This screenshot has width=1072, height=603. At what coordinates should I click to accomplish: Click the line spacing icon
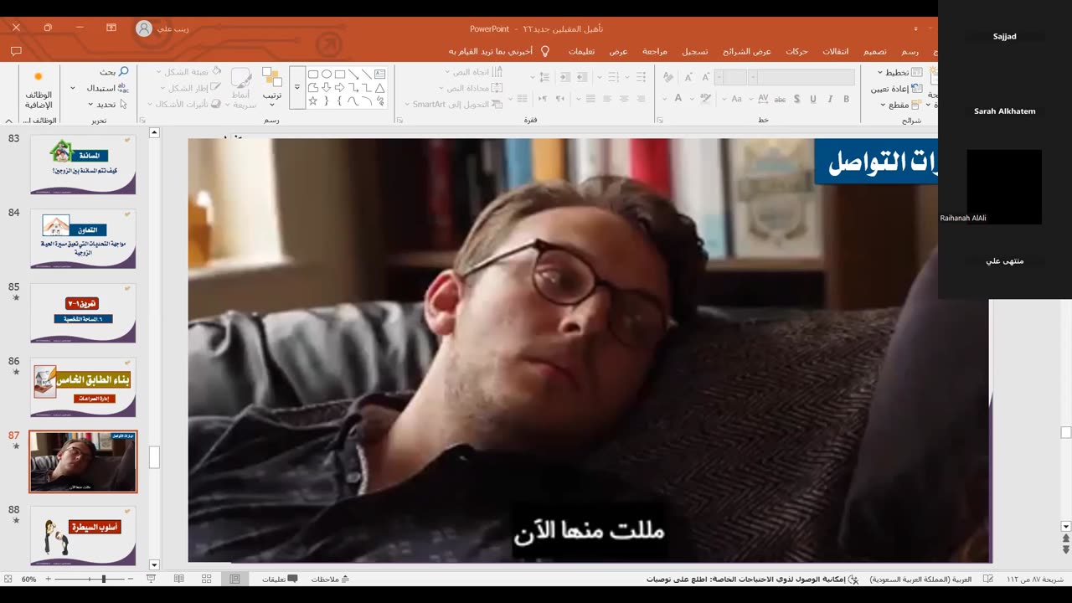[544, 76]
